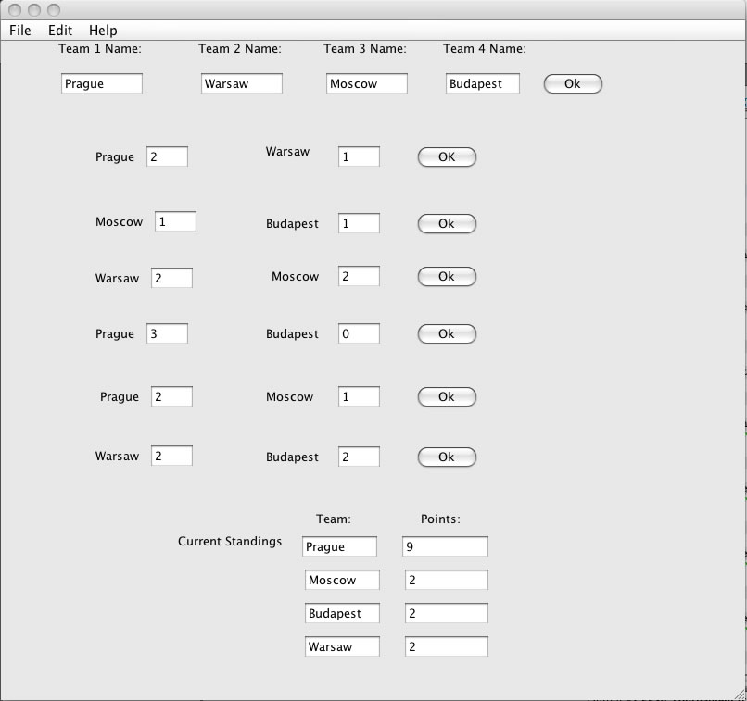747x701 pixels.
Task: Click Prague's score in first match
Action: (167, 157)
